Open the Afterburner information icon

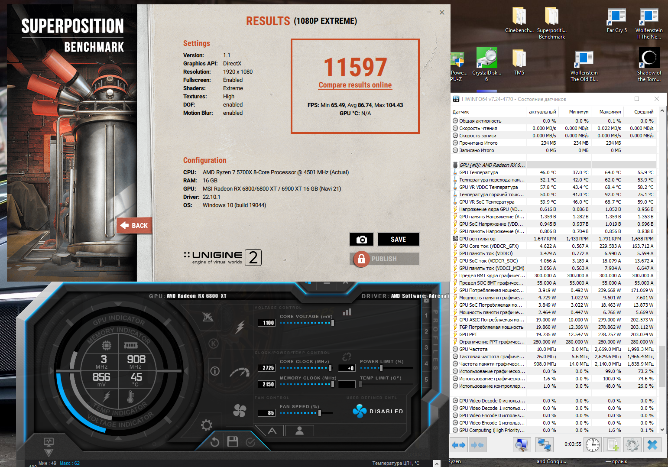click(x=215, y=371)
